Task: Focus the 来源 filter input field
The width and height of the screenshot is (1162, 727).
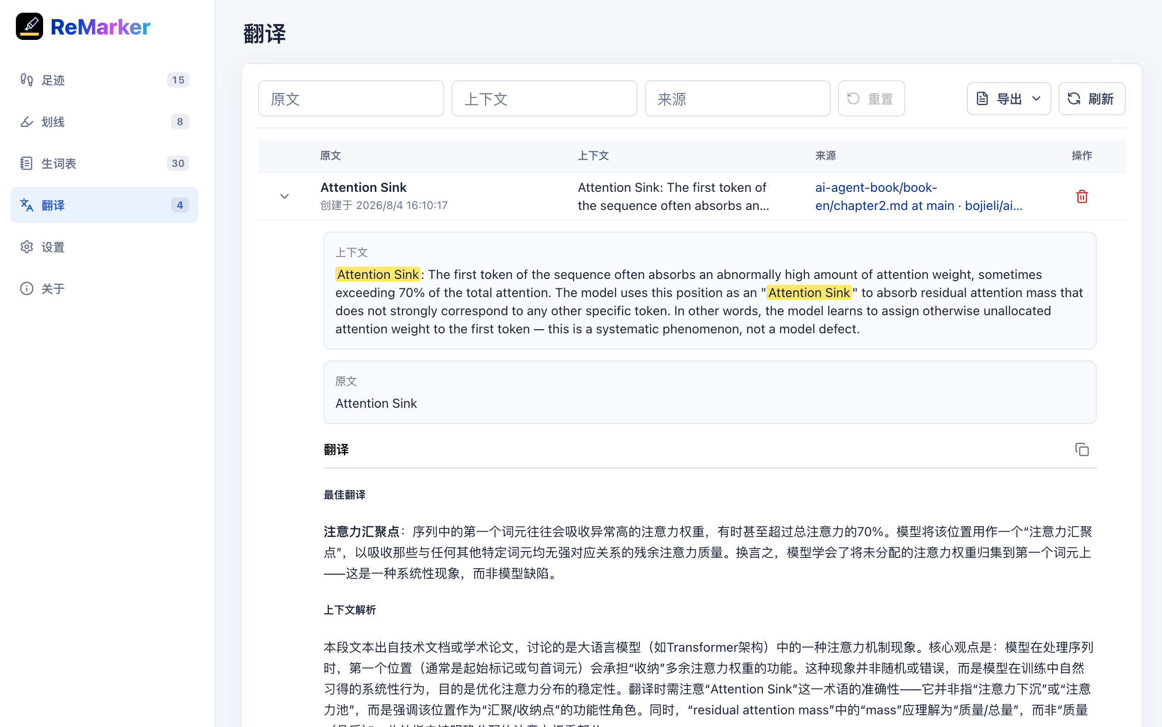Action: (737, 98)
